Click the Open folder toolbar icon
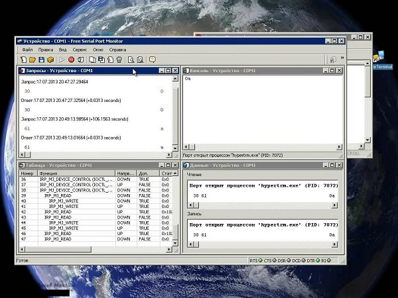 pos(33,60)
